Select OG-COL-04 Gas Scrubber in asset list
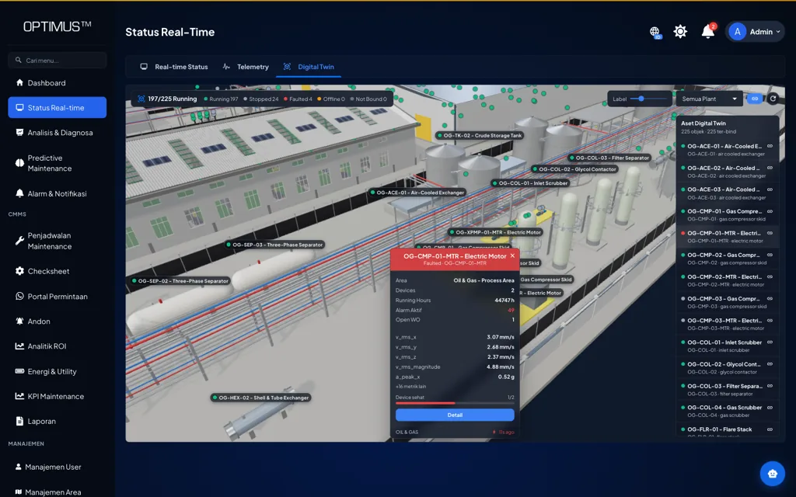Screen dimensions: 796x497 tap(728, 411)
